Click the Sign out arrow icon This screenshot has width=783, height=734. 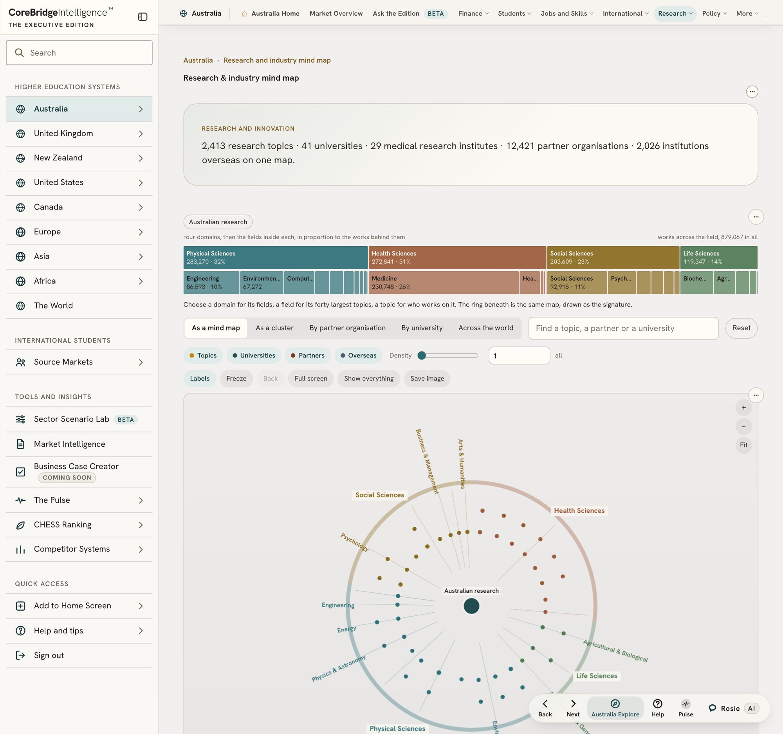click(x=20, y=655)
